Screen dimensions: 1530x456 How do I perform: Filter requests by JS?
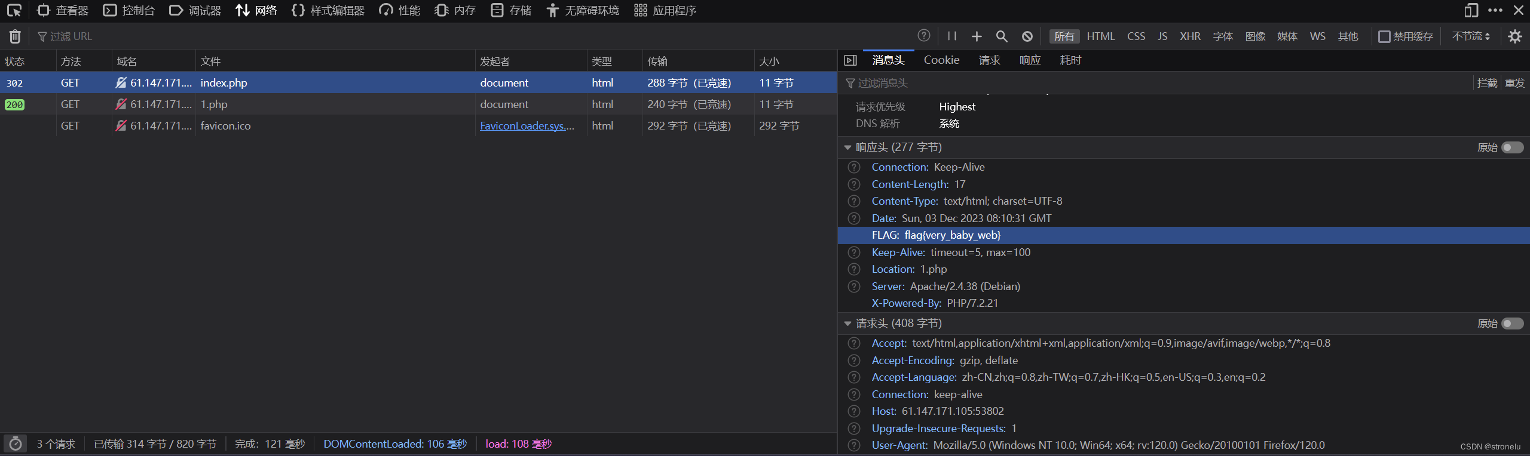pyautogui.click(x=1162, y=36)
